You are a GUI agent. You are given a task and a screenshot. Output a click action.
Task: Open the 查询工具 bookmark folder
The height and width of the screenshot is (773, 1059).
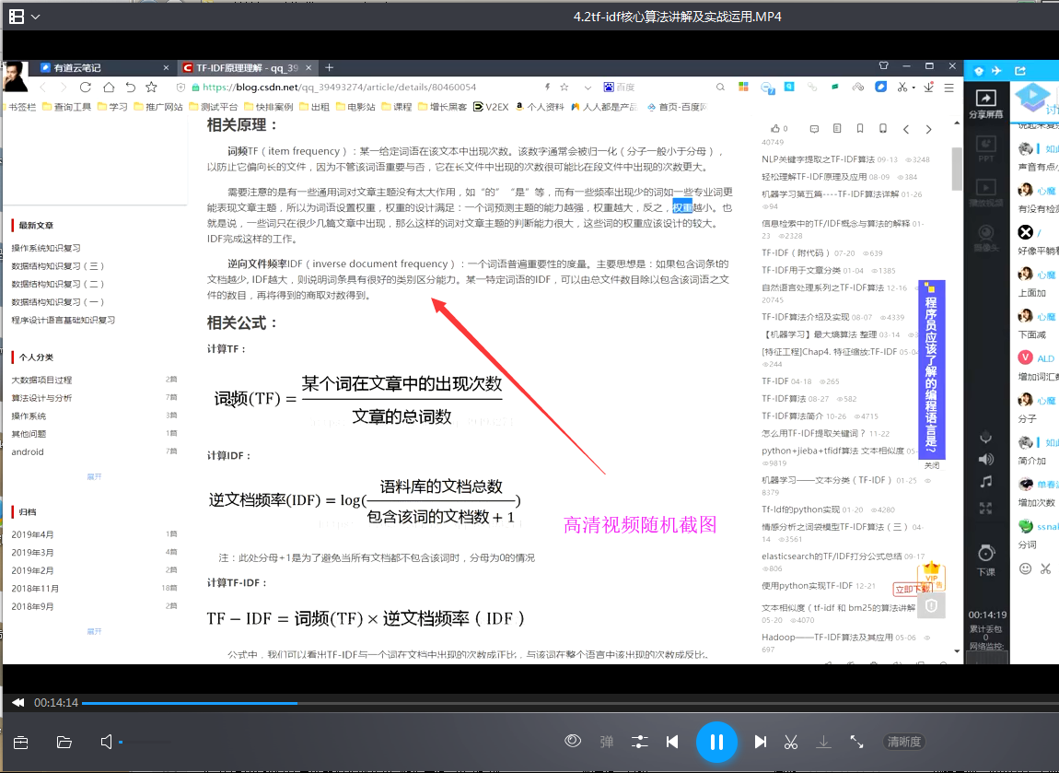coord(66,107)
